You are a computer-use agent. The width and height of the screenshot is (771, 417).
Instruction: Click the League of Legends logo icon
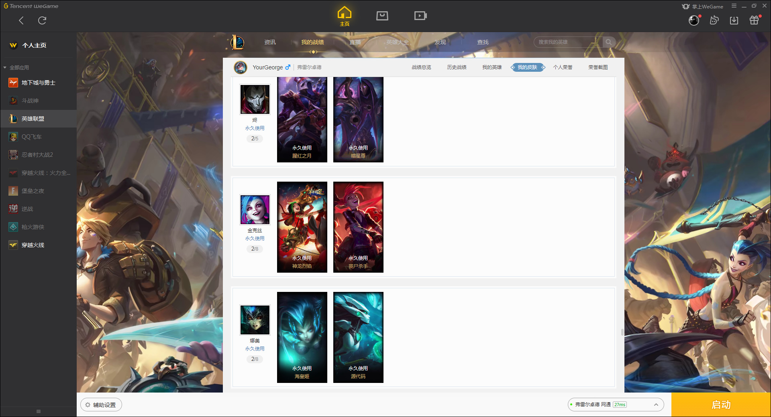point(237,42)
